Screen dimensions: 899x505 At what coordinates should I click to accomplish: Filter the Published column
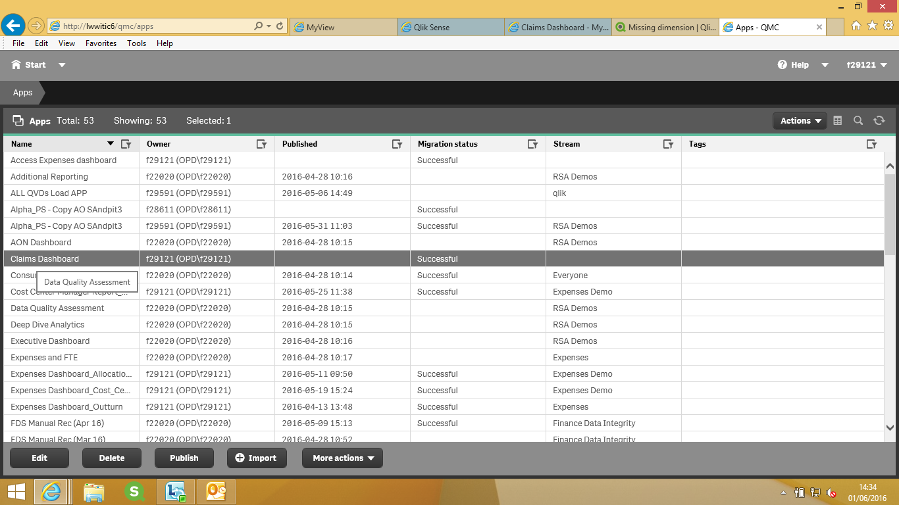[398, 144]
